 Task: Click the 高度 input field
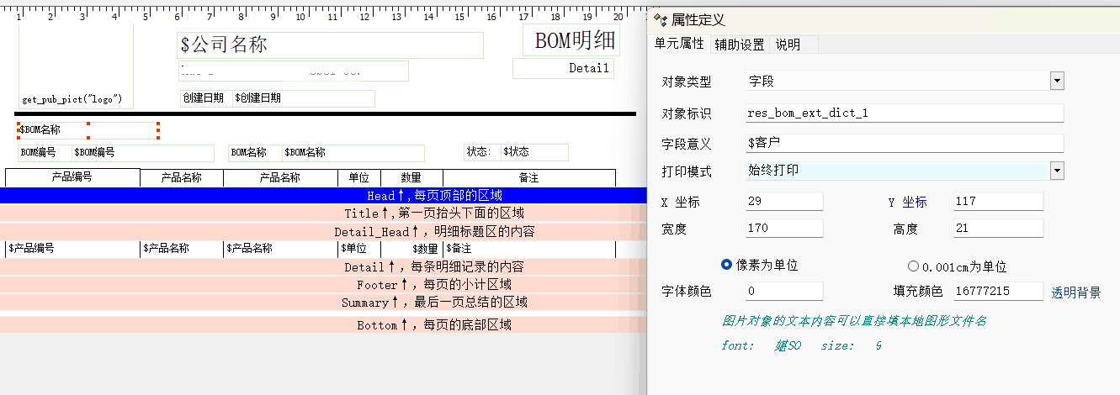998,228
